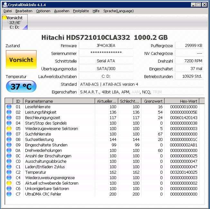Click the ID column header
This screenshot has width=210, height=209.
[18, 101]
